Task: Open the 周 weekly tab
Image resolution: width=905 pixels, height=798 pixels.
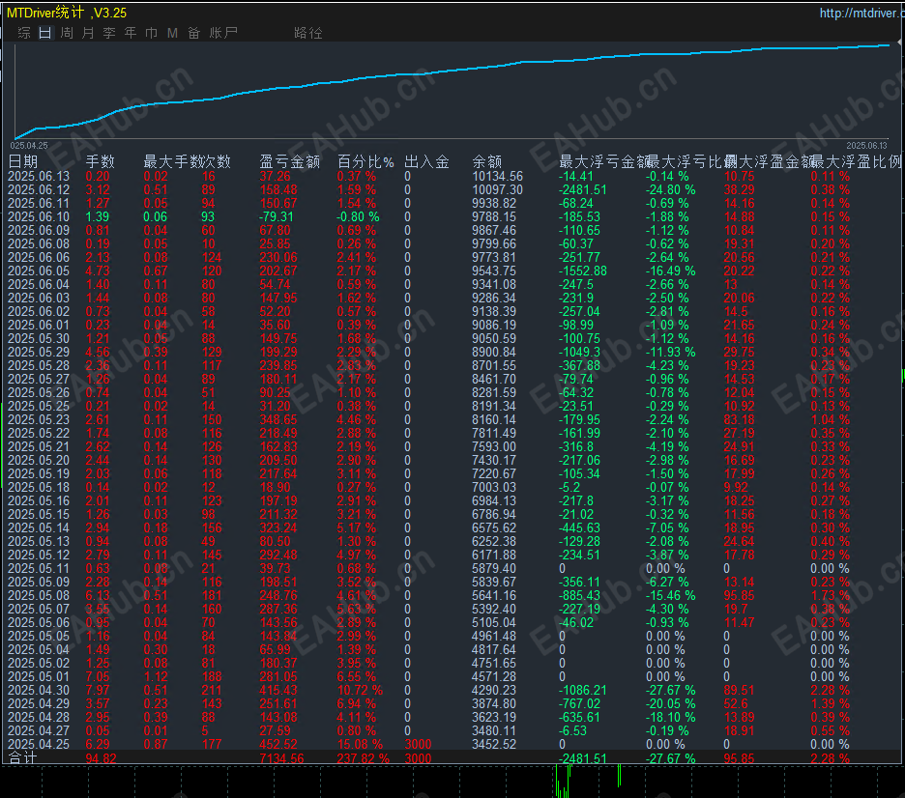Action: point(67,33)
